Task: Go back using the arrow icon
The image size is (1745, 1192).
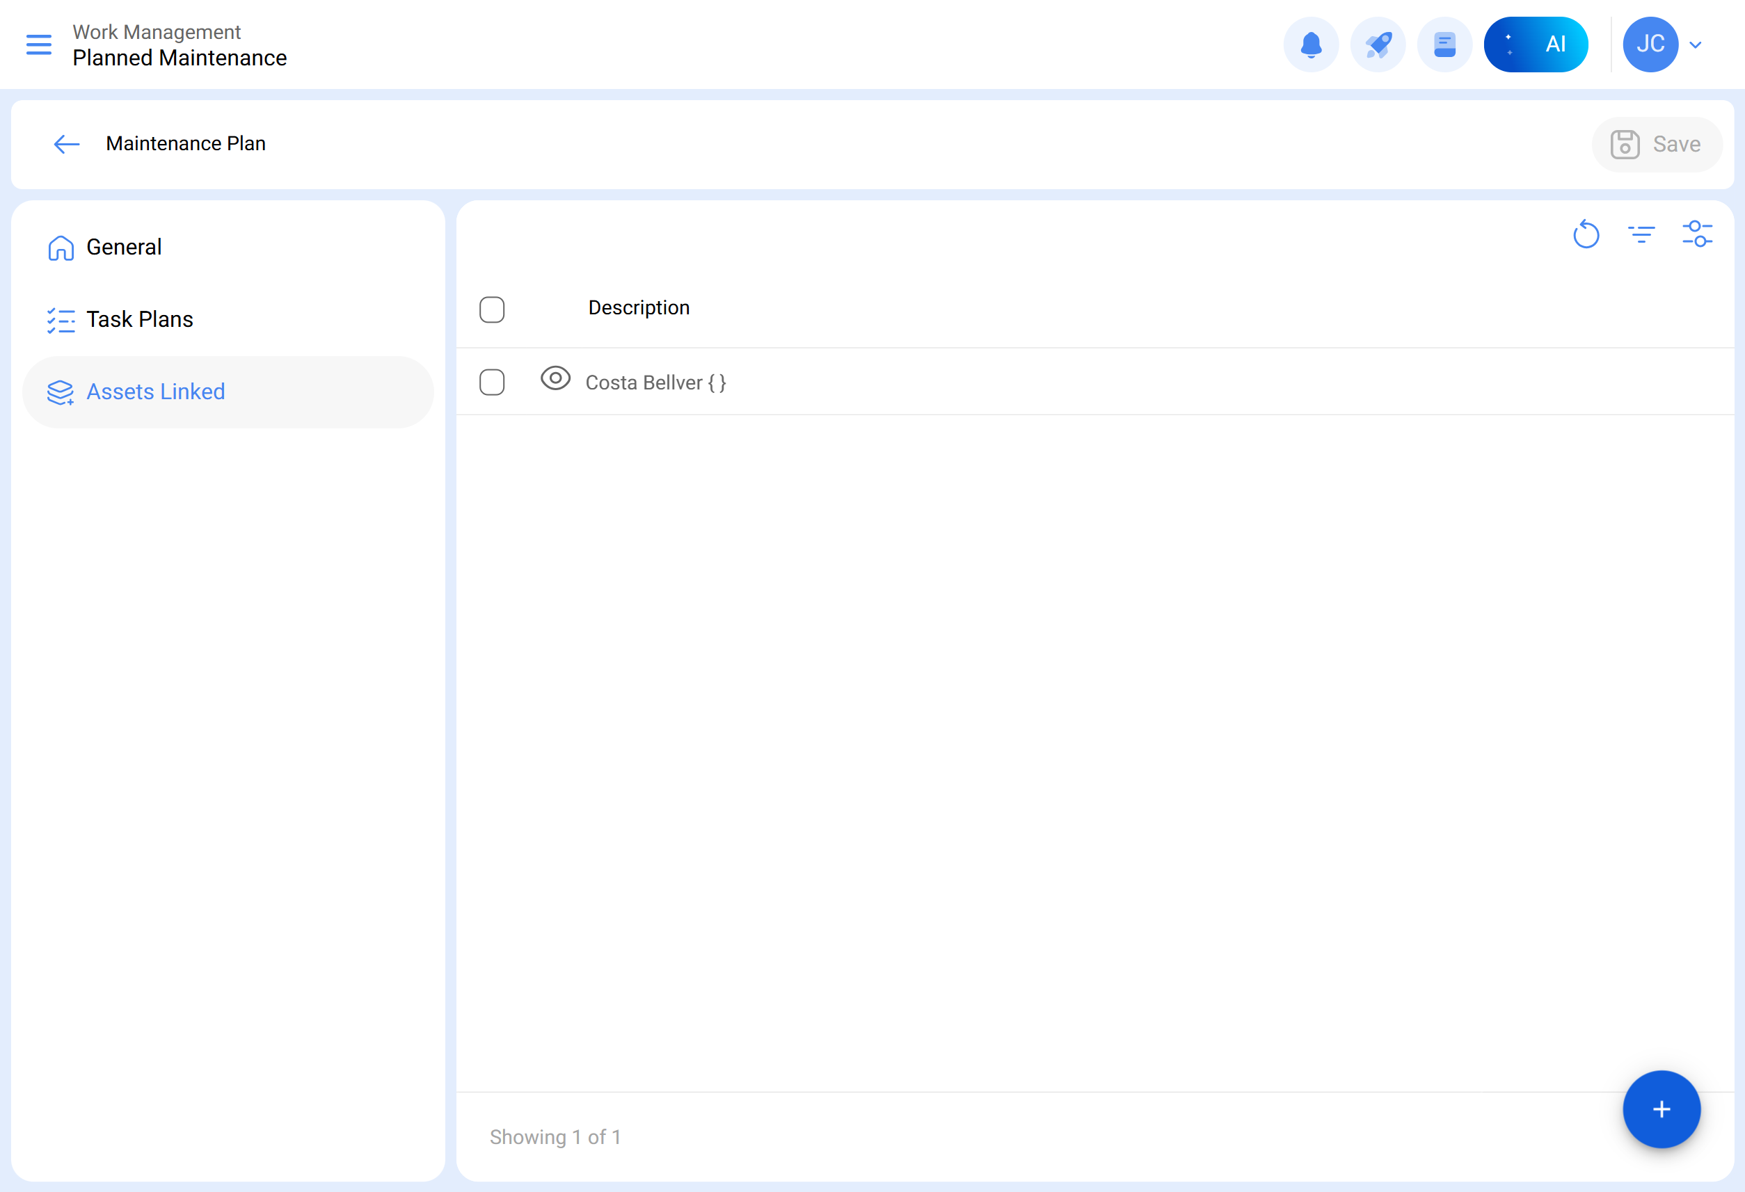Action: pos(67,144)
